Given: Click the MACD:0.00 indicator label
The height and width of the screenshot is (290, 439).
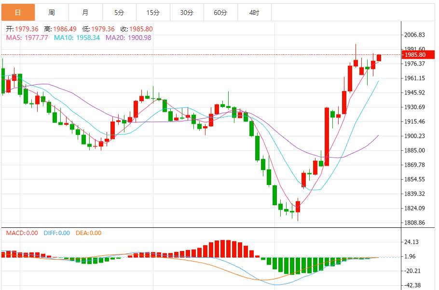Looking at the screenshot, I should [22, 233].
